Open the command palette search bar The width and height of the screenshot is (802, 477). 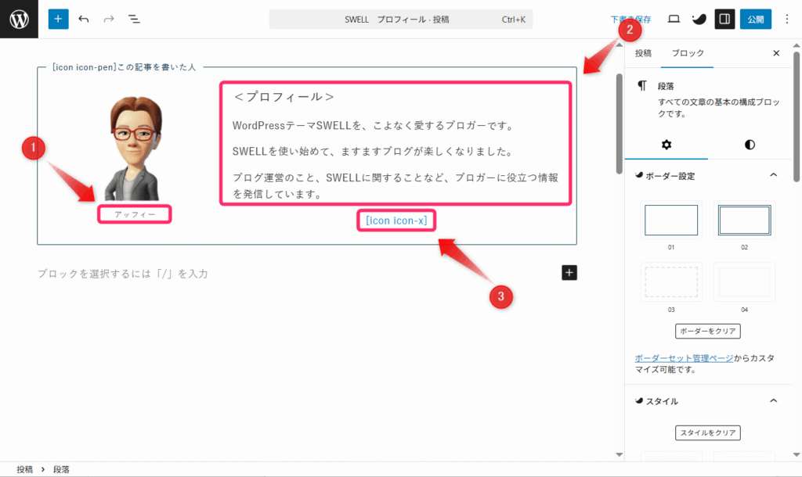coord(401,20)
